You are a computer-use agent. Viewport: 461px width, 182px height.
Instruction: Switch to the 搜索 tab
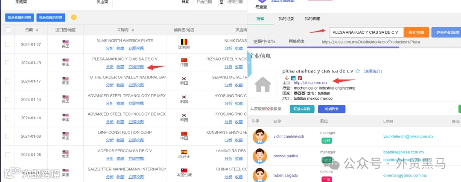260,19
